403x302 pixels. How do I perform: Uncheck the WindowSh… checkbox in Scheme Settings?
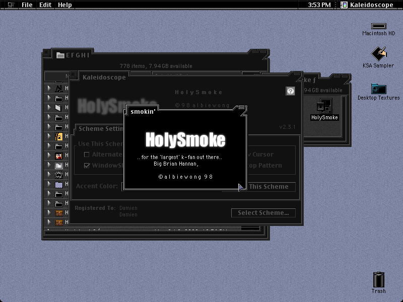click(x=87, y=166)
